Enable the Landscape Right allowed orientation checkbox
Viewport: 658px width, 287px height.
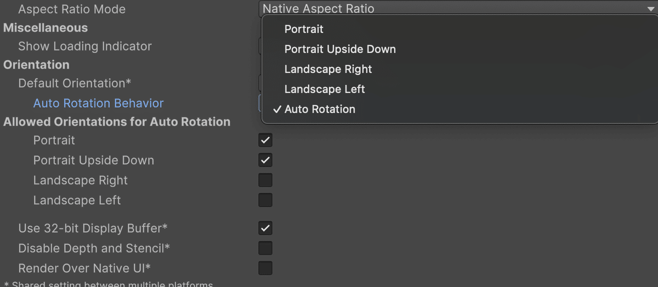pyautogui.click(x=265, y=180)
